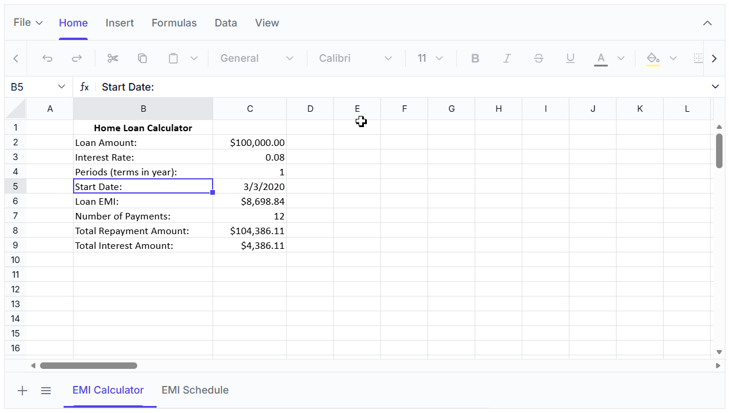Open the General number format dropdown
Viewport: 729px width, 413px height.
tap(256, 58)
